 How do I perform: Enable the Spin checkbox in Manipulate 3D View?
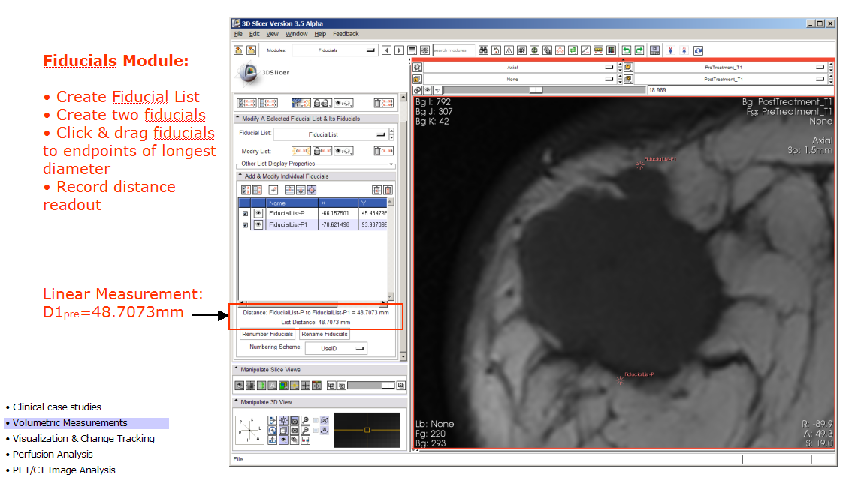click(315, 420)
